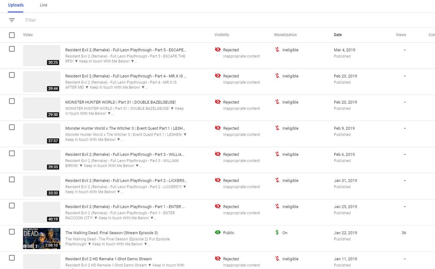The width and height of the screenshot is (435, 269).
Task: Open the filter icon menu
Action: (12, 20)
